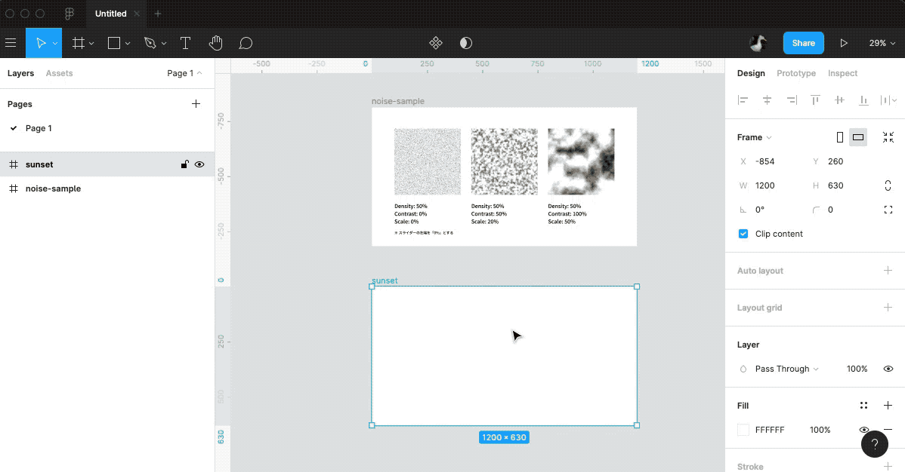Open the user avatar menu
Image resolution: width=905 pixels, height=472 pixels.
coord(758,43)
